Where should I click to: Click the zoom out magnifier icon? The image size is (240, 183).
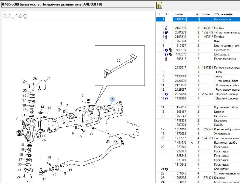(10, 16)
